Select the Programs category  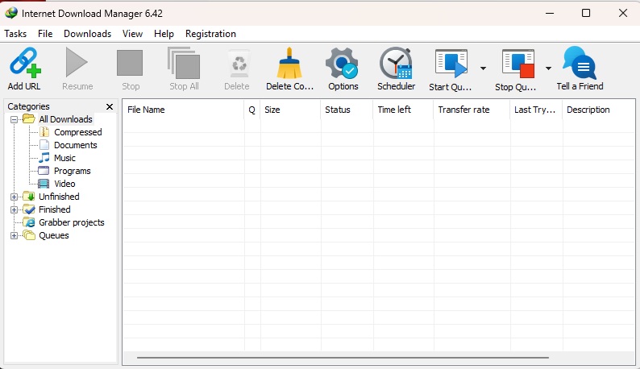[73, 171]
